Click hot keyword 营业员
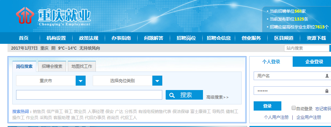Image resolution: width=331 pixels, height=127 pixels. pos(80,112)
